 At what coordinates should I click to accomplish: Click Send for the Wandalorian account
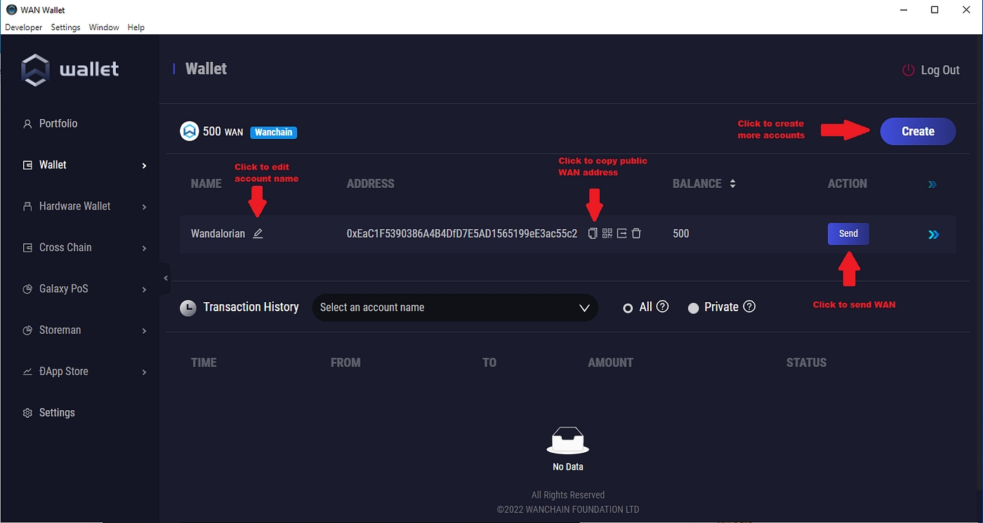click(x=848, y=233)
